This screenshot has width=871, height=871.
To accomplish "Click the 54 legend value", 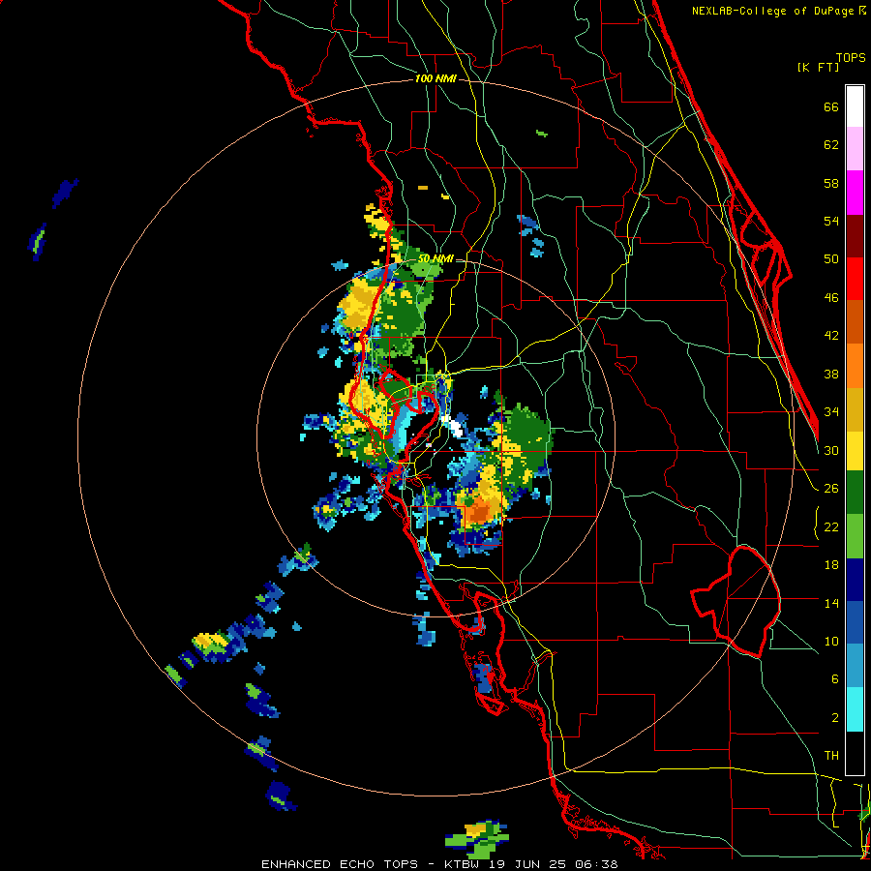I will click(831, 221).
